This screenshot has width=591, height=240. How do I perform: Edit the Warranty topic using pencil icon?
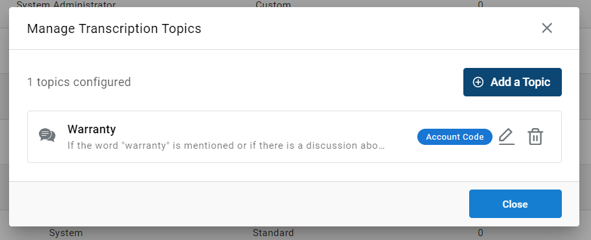point(506,137)
